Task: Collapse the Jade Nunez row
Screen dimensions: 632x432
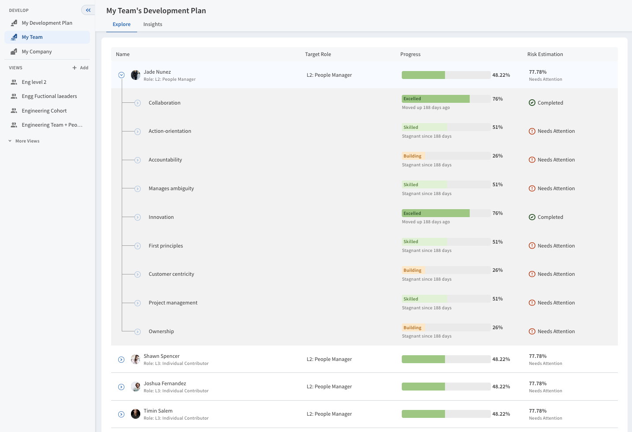Action: [121, 75]
